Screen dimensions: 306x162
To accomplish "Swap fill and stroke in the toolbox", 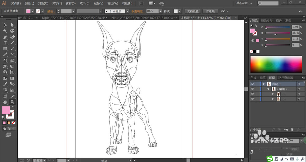I will (13, 107).
